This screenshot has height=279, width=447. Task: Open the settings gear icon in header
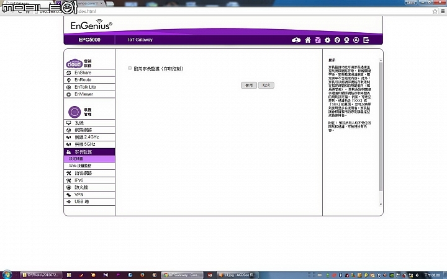328,40
